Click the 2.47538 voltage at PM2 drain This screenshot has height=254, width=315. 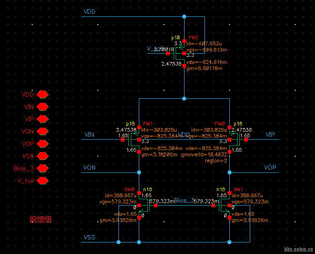[x=171, y=64]
